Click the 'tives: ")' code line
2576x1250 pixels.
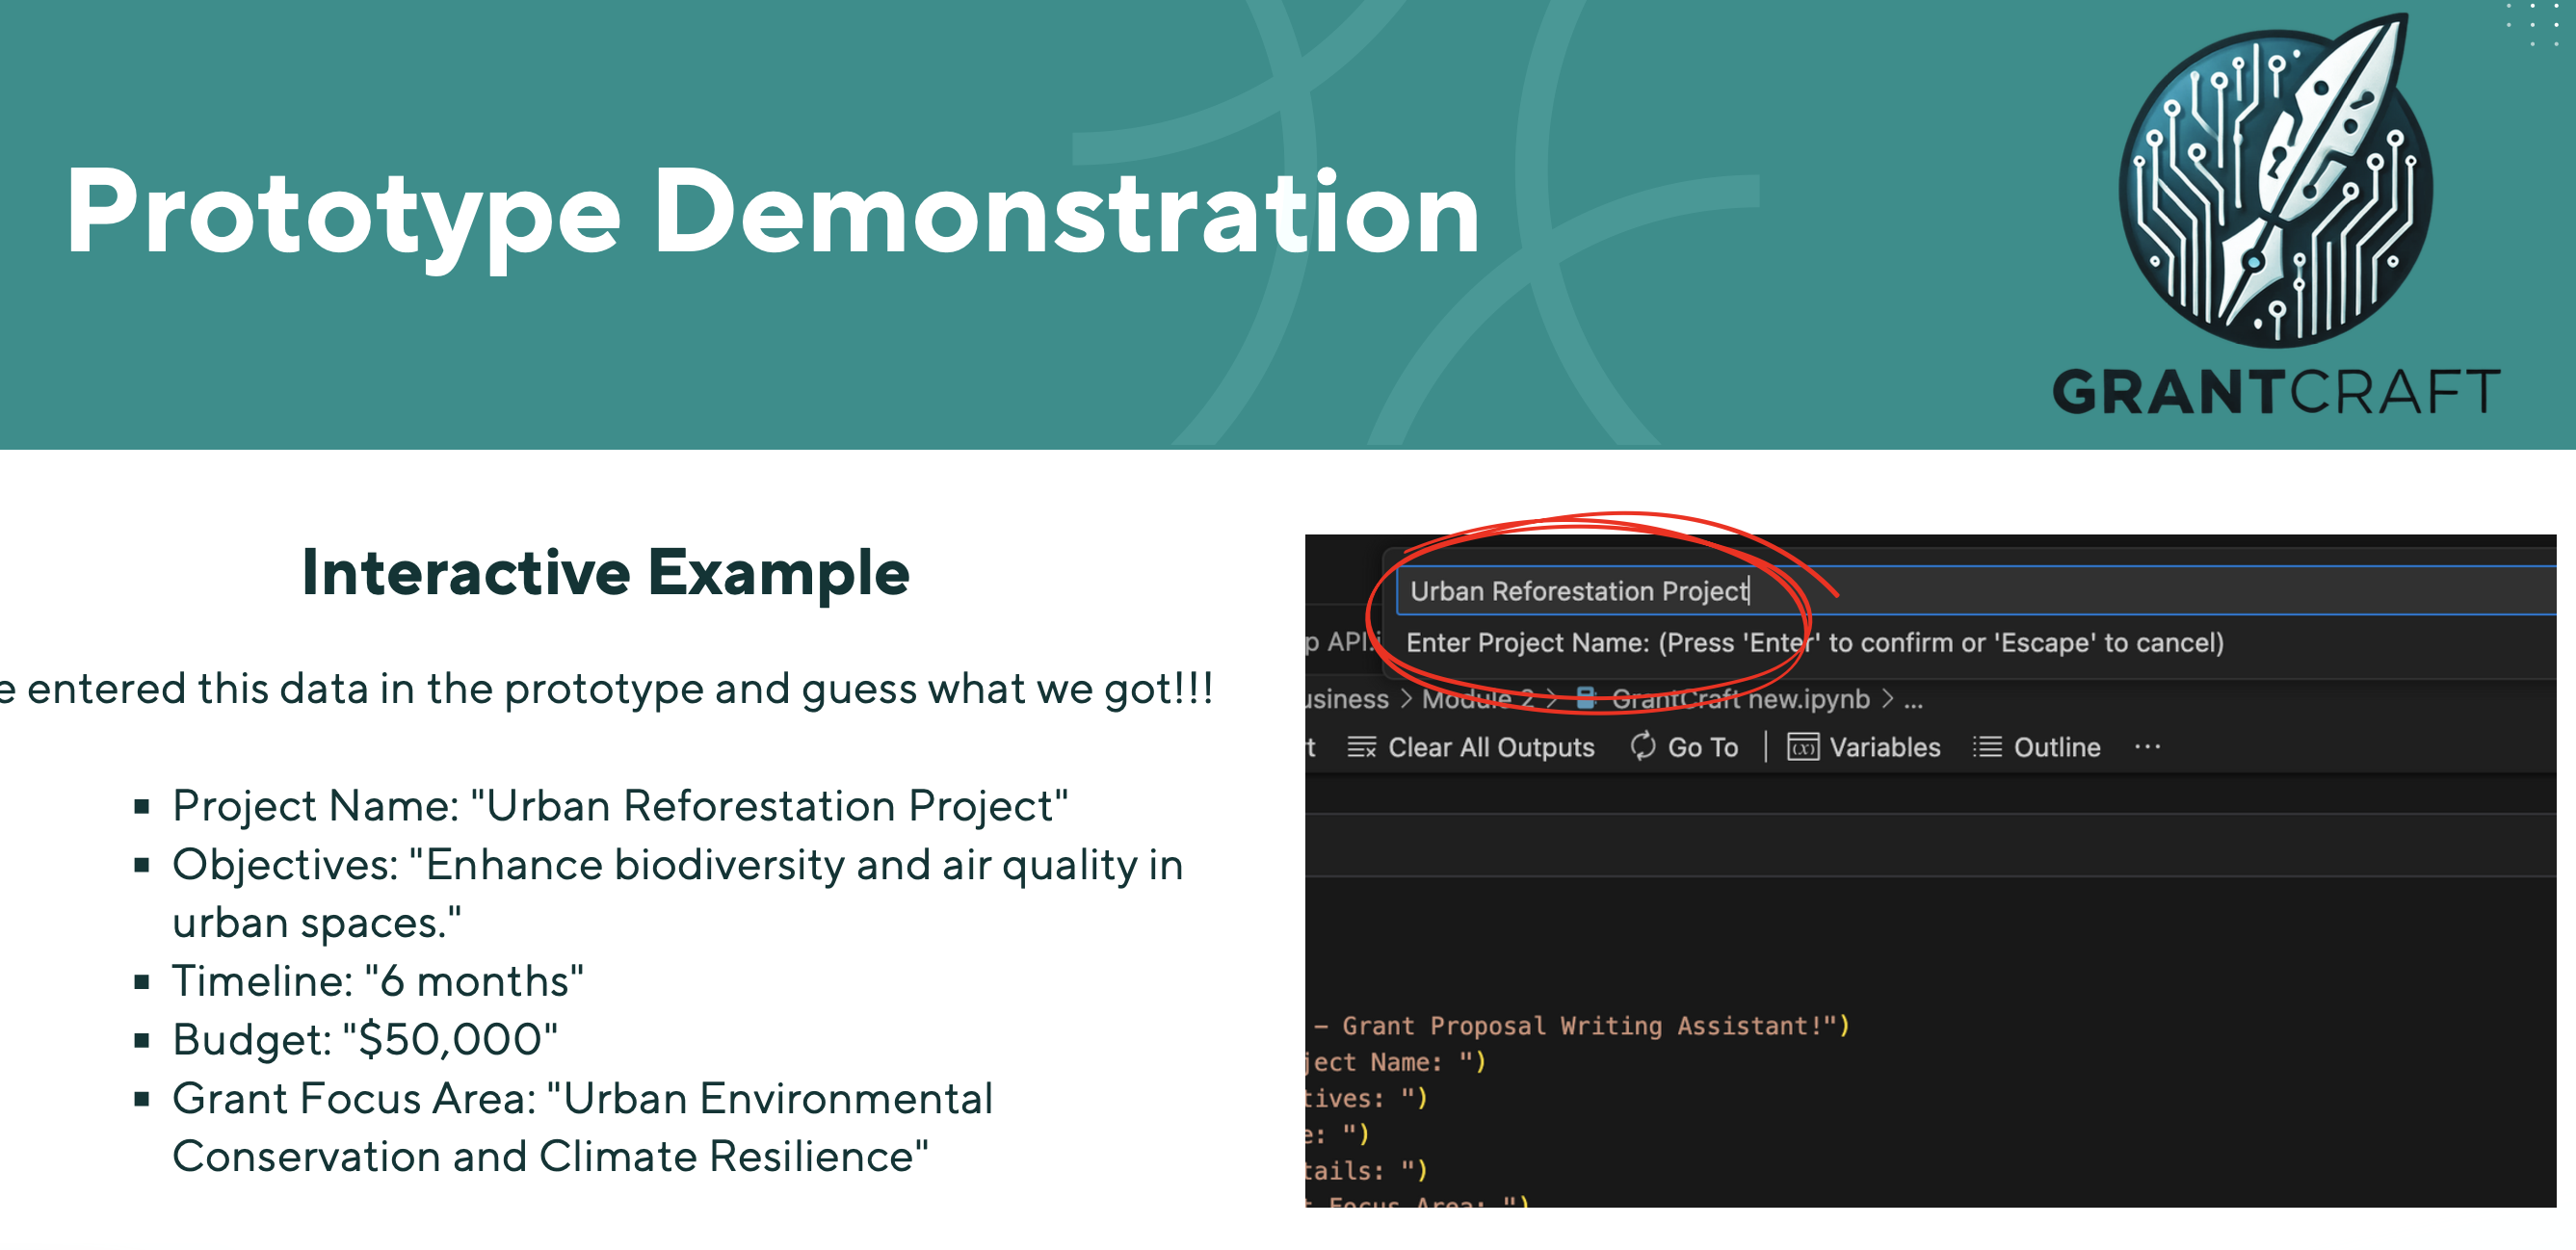[x=1366, y=1098]
